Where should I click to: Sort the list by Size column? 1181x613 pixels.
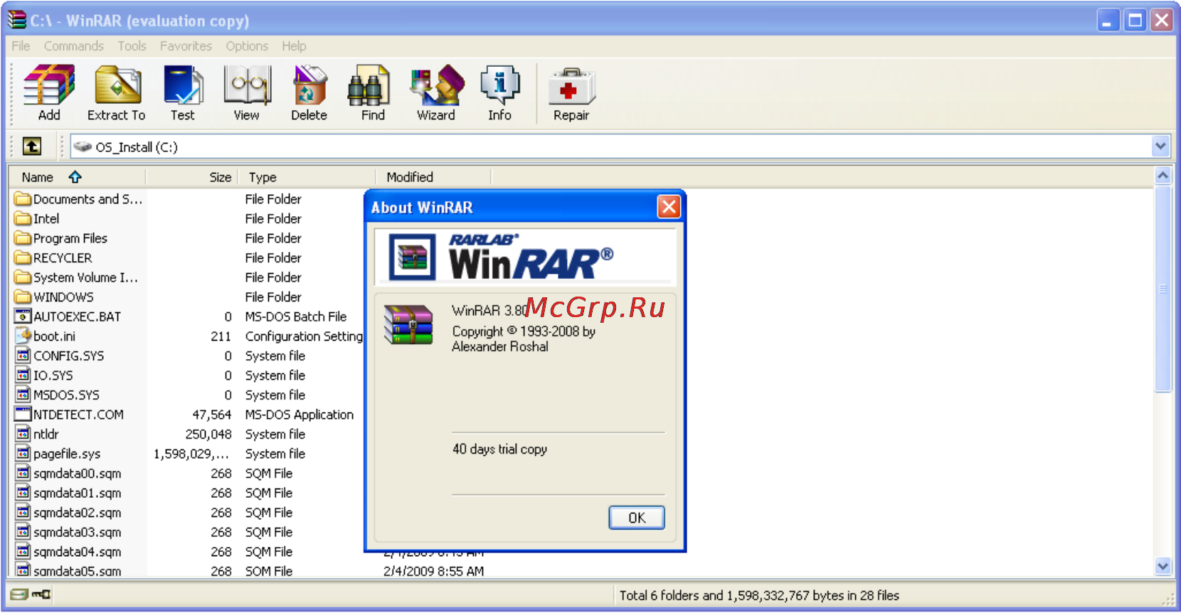point(192,177)
